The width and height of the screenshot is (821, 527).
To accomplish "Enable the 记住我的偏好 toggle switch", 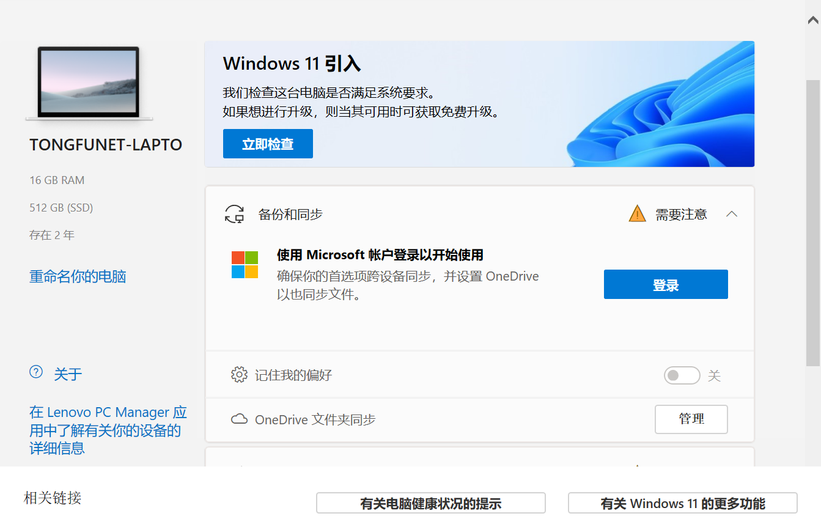I will [682, 375].
